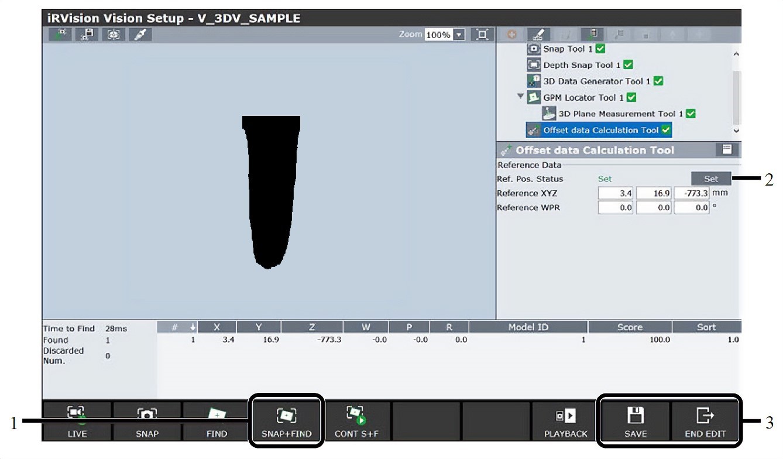783x459 pixels.
Task: Sort results by the Score column header
Action: [x=630, y=327]
